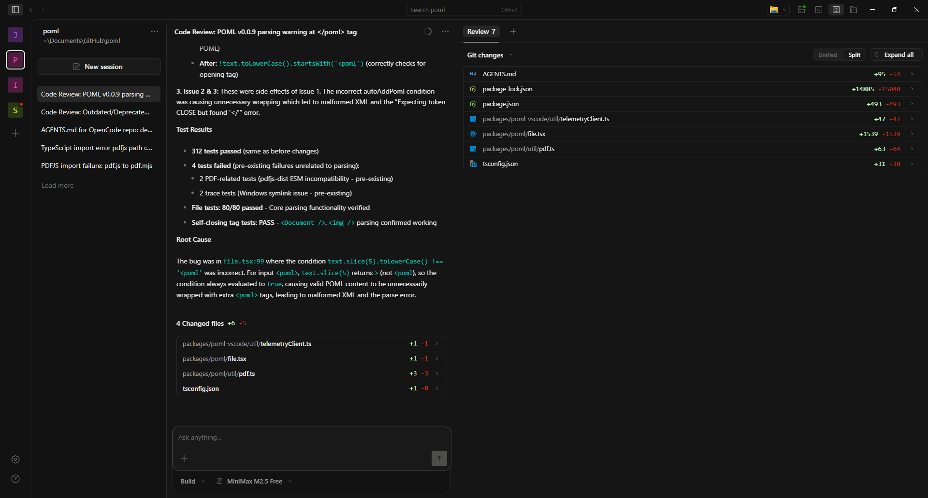Select project P avatar in sidebar
Image resolution: width=928 pixels, height=498 pixels.
click(x=15, y=60)
